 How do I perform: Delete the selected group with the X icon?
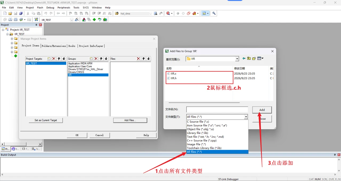tap(96, 58)
